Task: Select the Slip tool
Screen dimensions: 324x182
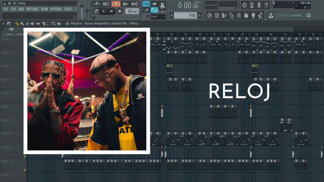Action: 38,24
